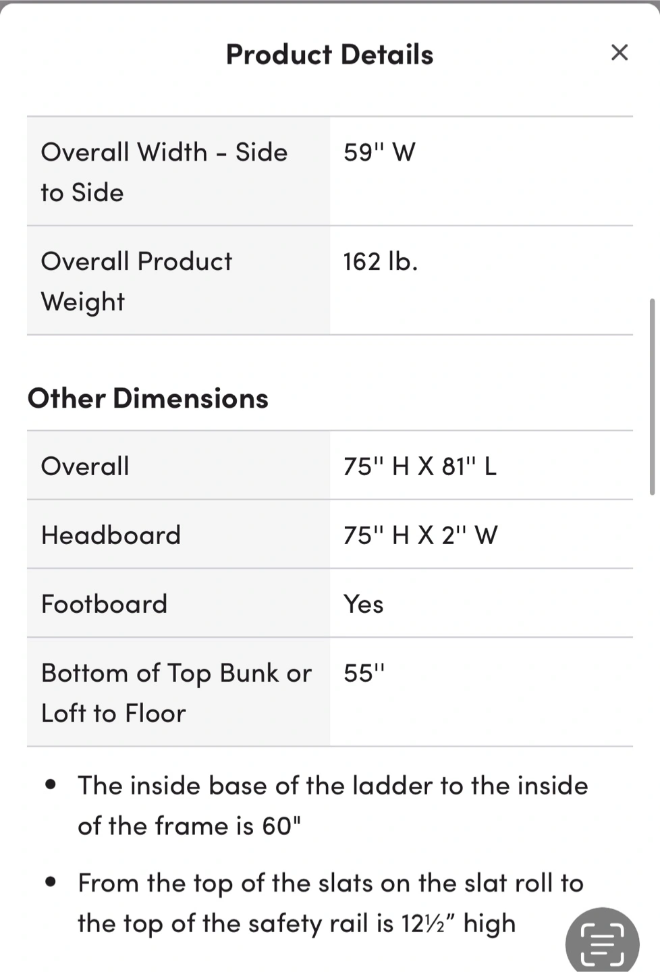Click the ladder inside base bullet text

[x=333, y=805]
